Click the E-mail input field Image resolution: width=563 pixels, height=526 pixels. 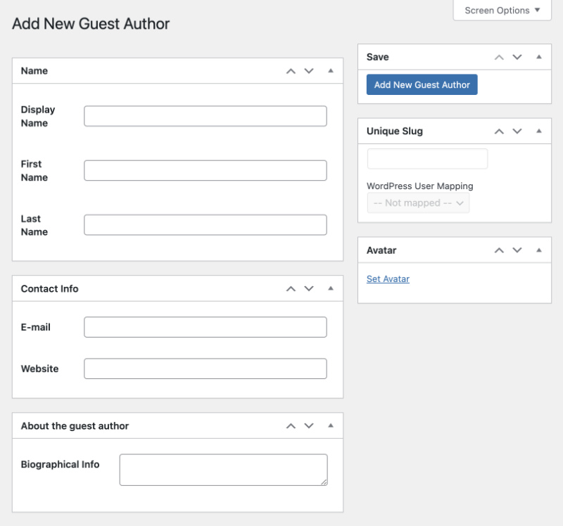[205, 327]
